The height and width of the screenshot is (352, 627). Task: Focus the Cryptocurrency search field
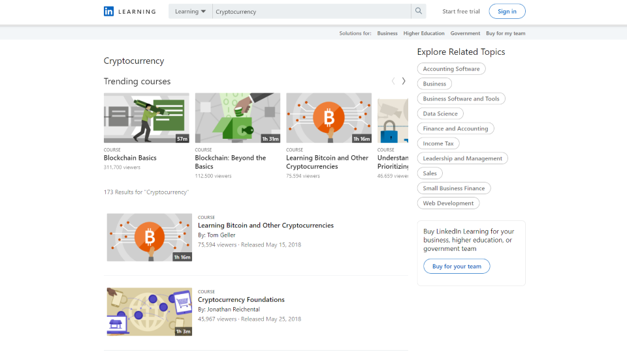pos(312,11)
